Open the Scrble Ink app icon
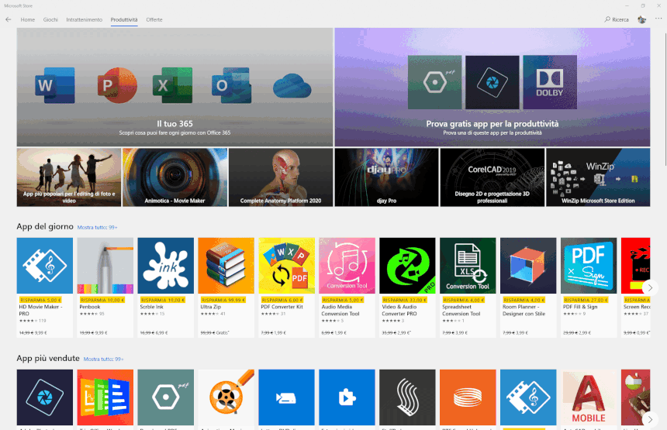 click(165, 266)
